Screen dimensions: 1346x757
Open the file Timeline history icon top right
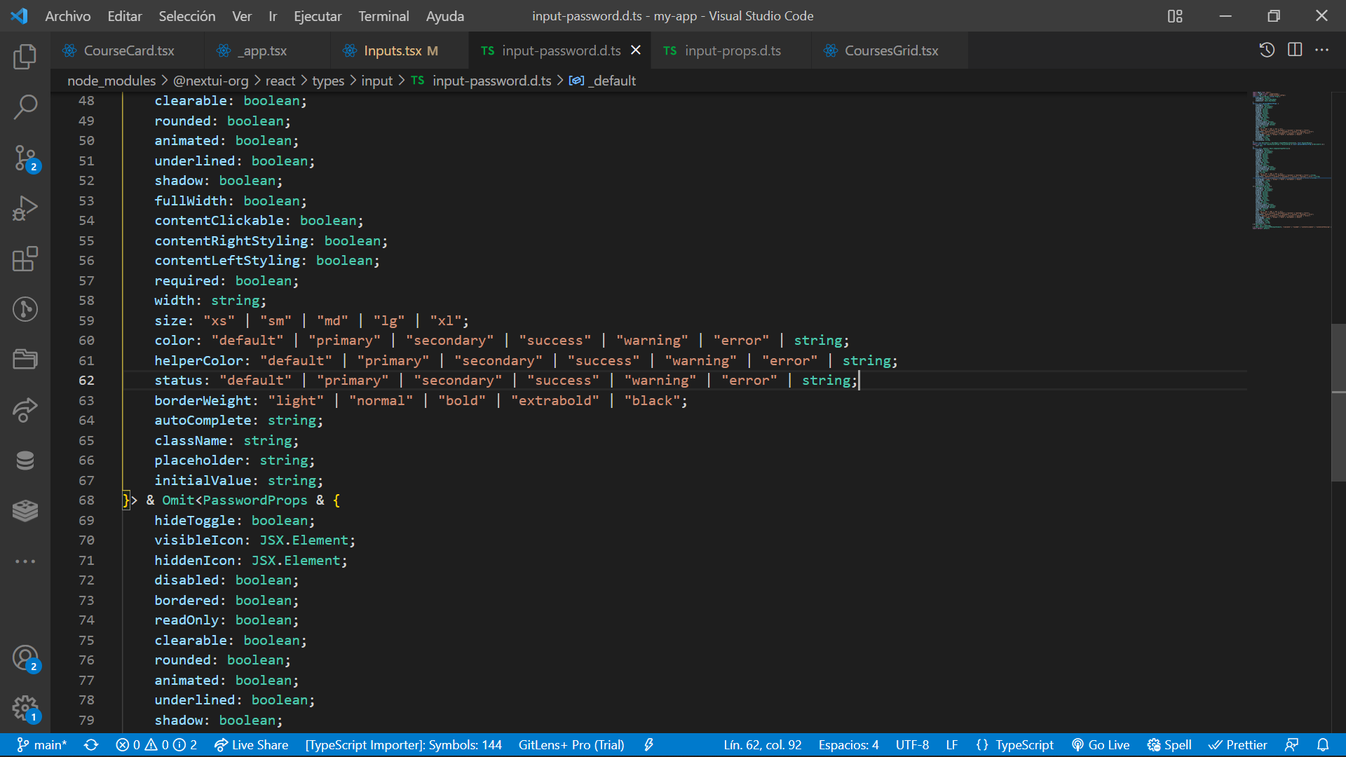click(x=1267, y=50)
